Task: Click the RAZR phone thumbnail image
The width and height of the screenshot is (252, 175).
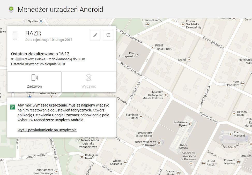Action: pyautogui.click(x=15, y=35)
